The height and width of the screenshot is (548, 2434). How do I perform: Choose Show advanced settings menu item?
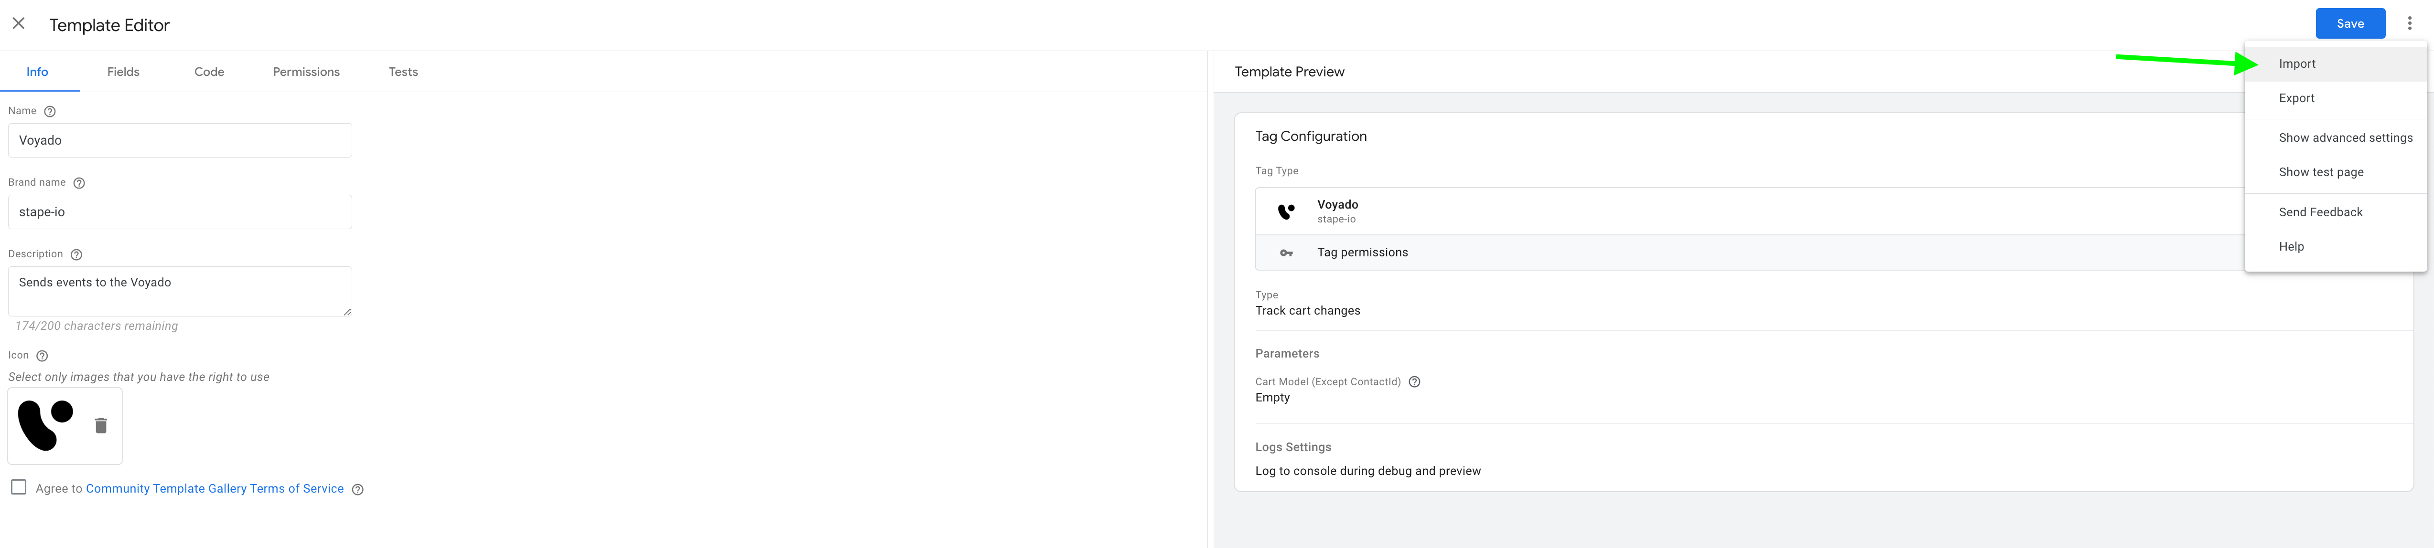coord(2335,137)
